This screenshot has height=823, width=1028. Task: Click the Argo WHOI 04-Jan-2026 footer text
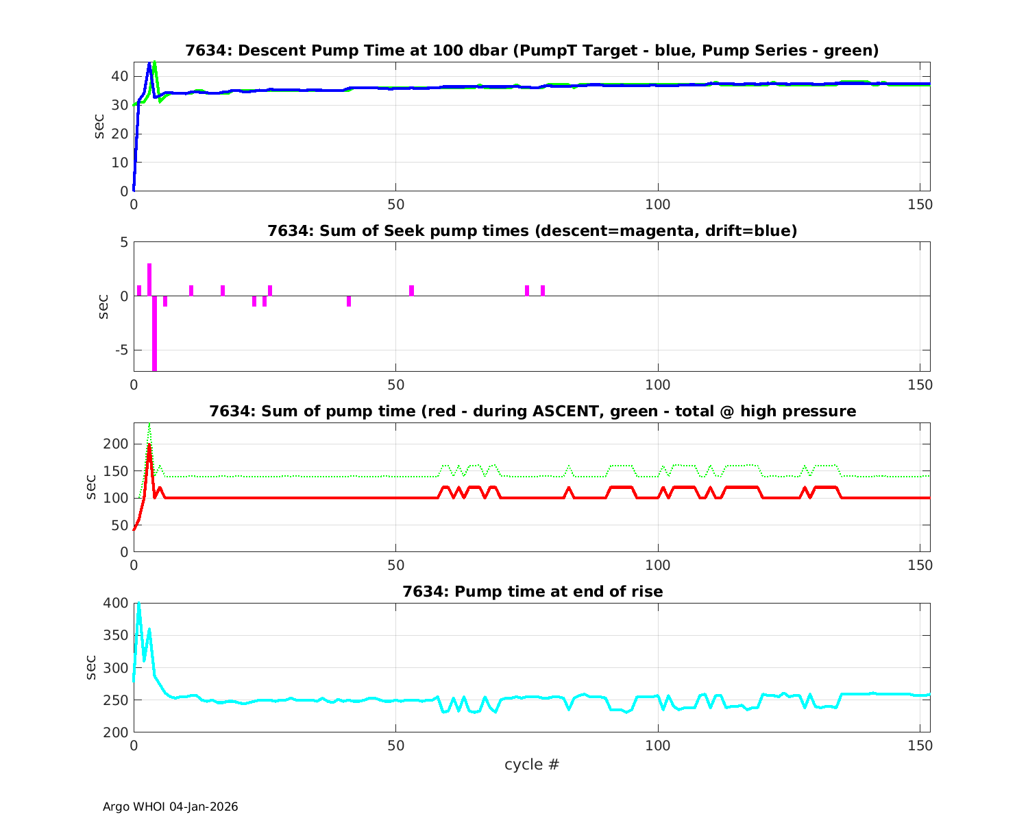tap(171, 807)
